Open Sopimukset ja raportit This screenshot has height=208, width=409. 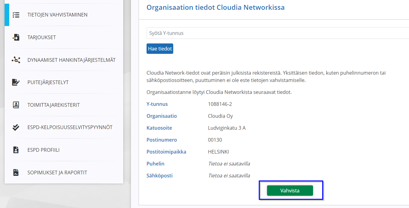64,173
